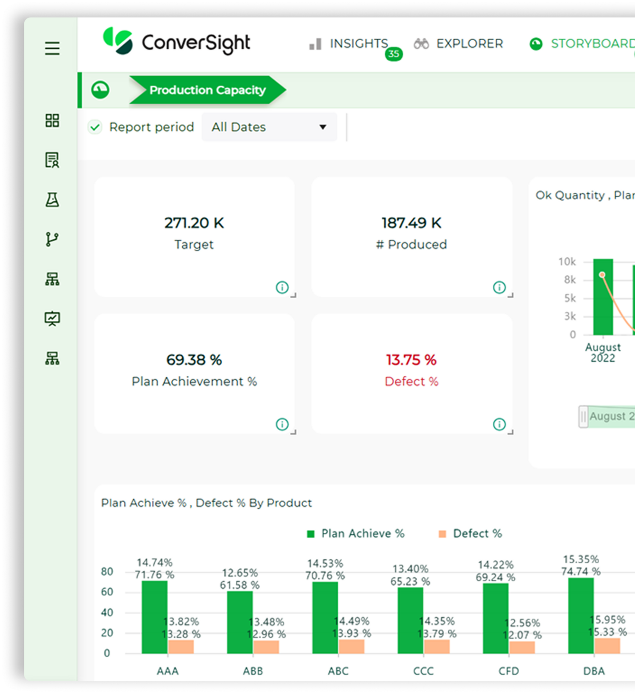The image size is (635, 693).
Task: Click the info icon on # Produced card
Action: (x=499, y=287)
